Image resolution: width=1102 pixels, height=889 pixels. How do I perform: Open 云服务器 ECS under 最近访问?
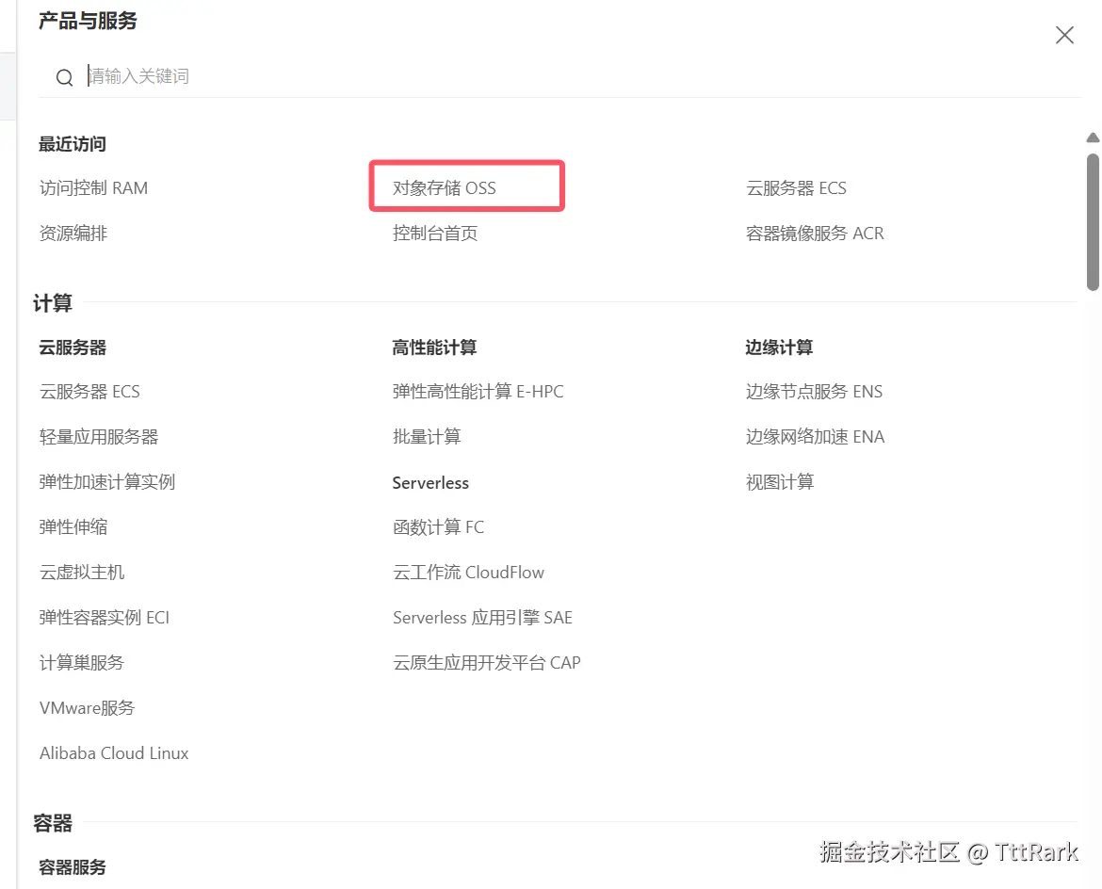tap(796, 188)
